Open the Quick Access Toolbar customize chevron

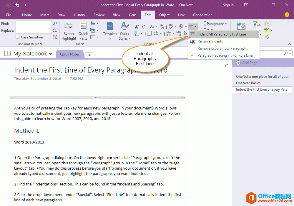coord(25,5)
